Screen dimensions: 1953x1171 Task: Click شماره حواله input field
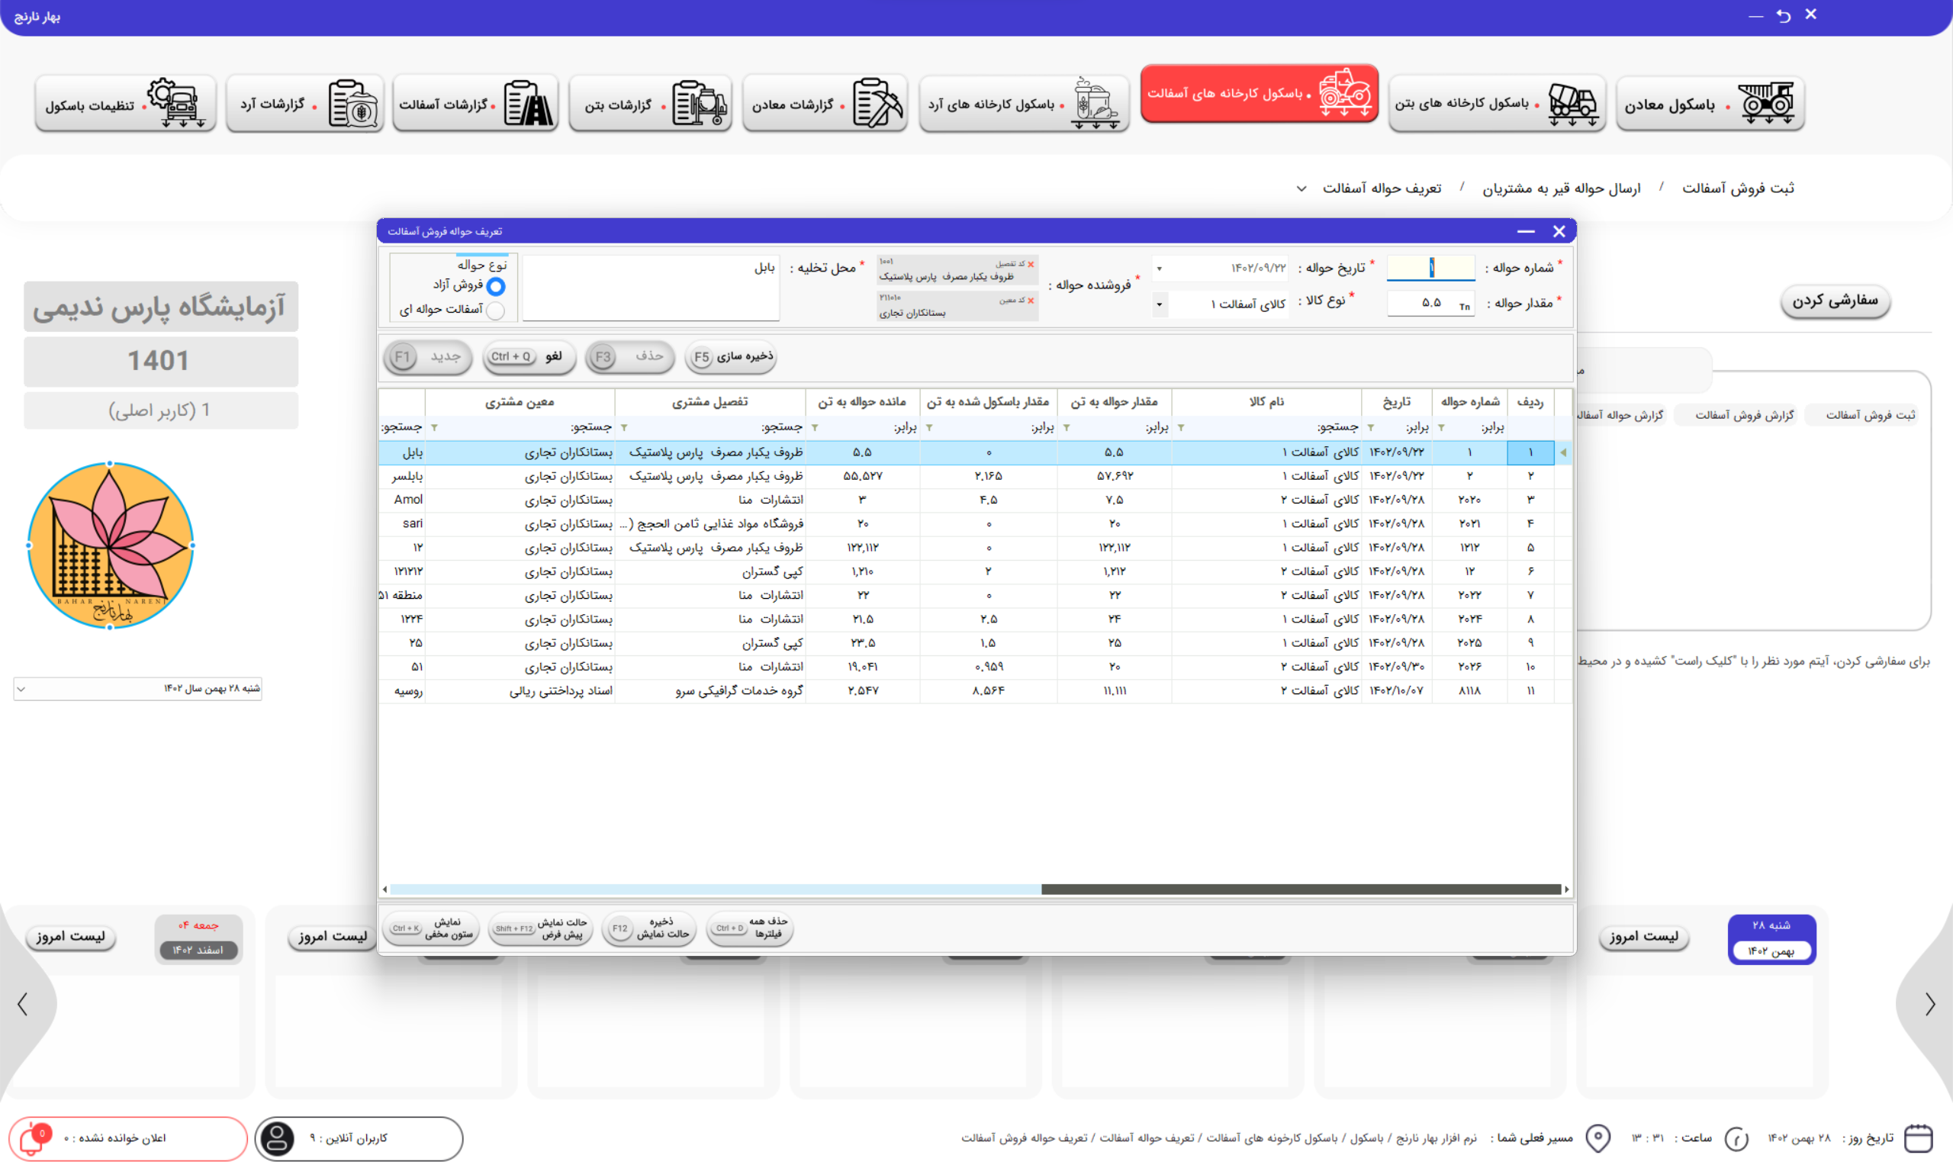(1430, 269)
